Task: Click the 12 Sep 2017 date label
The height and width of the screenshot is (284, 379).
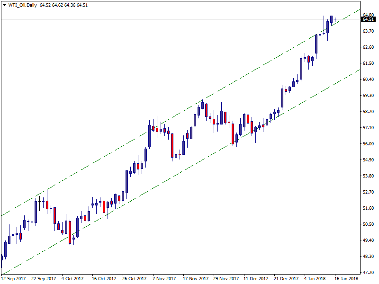Action: pos(14,279)
